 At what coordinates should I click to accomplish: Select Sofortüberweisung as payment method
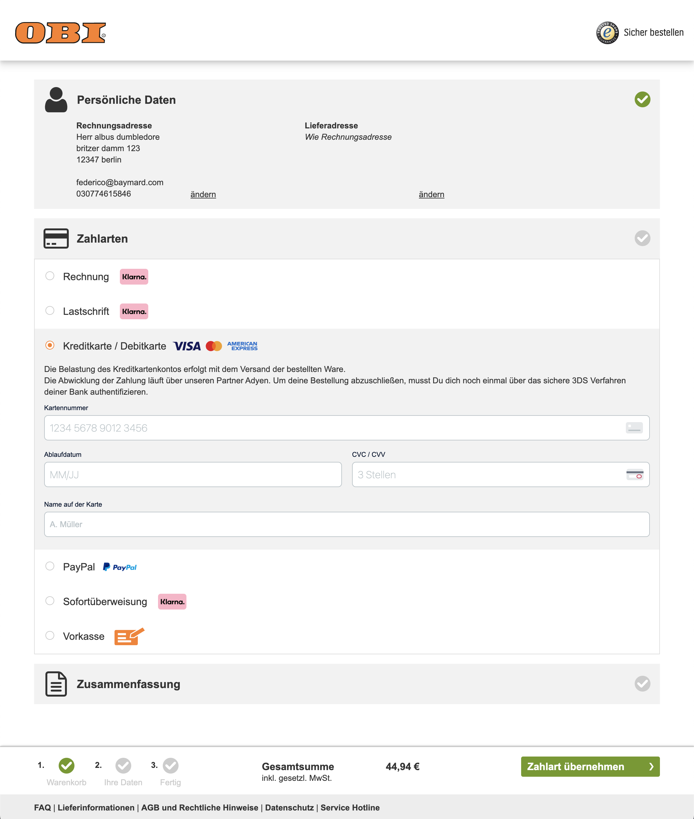50,601
